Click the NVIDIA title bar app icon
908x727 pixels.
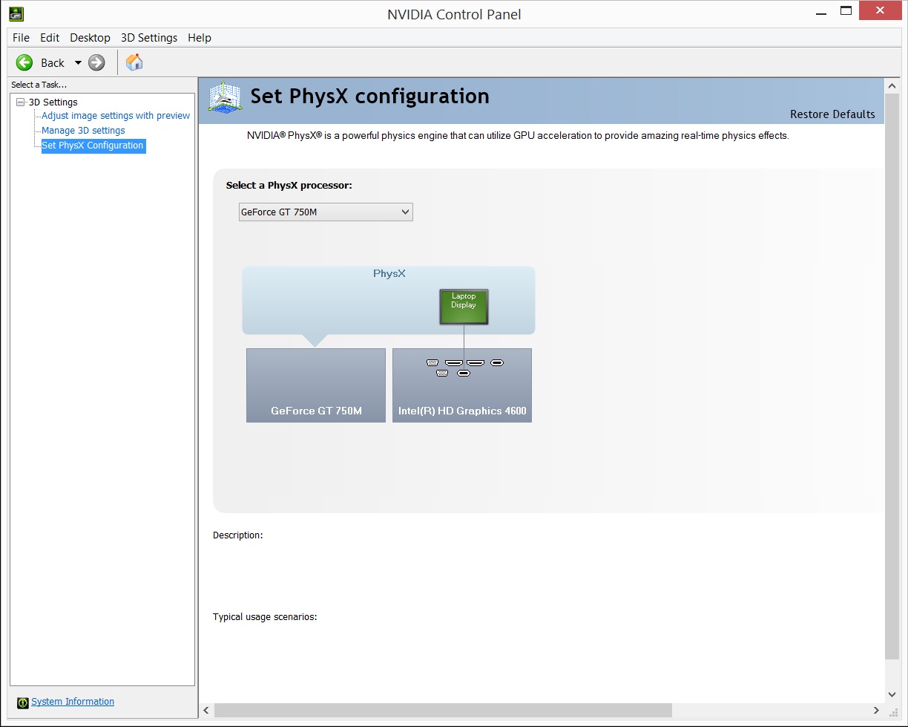tap(16, 13)
